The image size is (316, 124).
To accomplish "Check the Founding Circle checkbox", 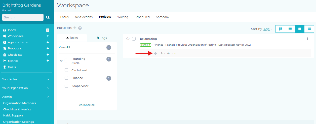I will coord(66,60).
